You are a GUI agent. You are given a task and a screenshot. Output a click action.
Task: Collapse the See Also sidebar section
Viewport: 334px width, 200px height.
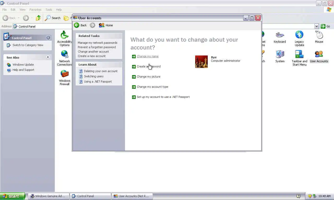click(x=48, y=57)
